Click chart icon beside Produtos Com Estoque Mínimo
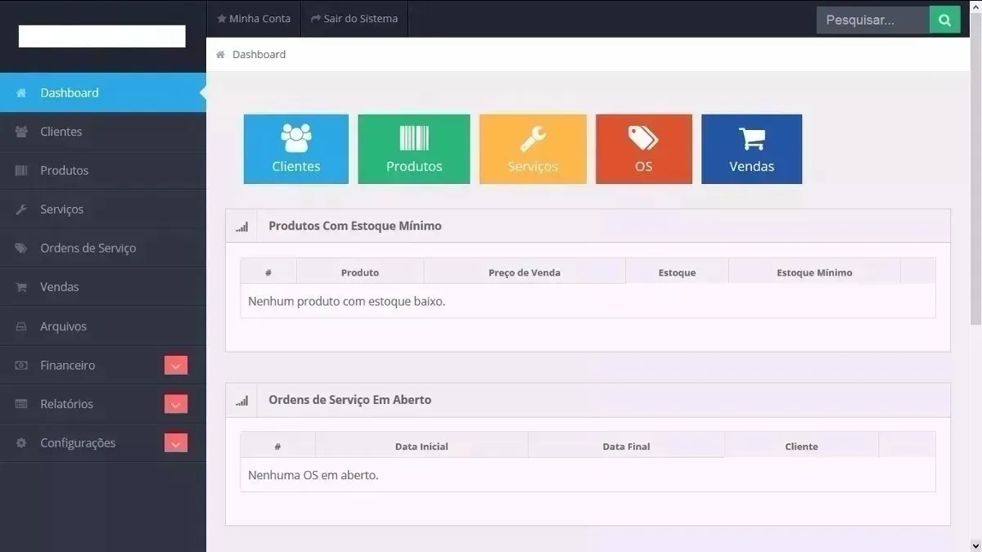This screenshot has width=982, height=552. pyautogui.click(x=241, y=227)
